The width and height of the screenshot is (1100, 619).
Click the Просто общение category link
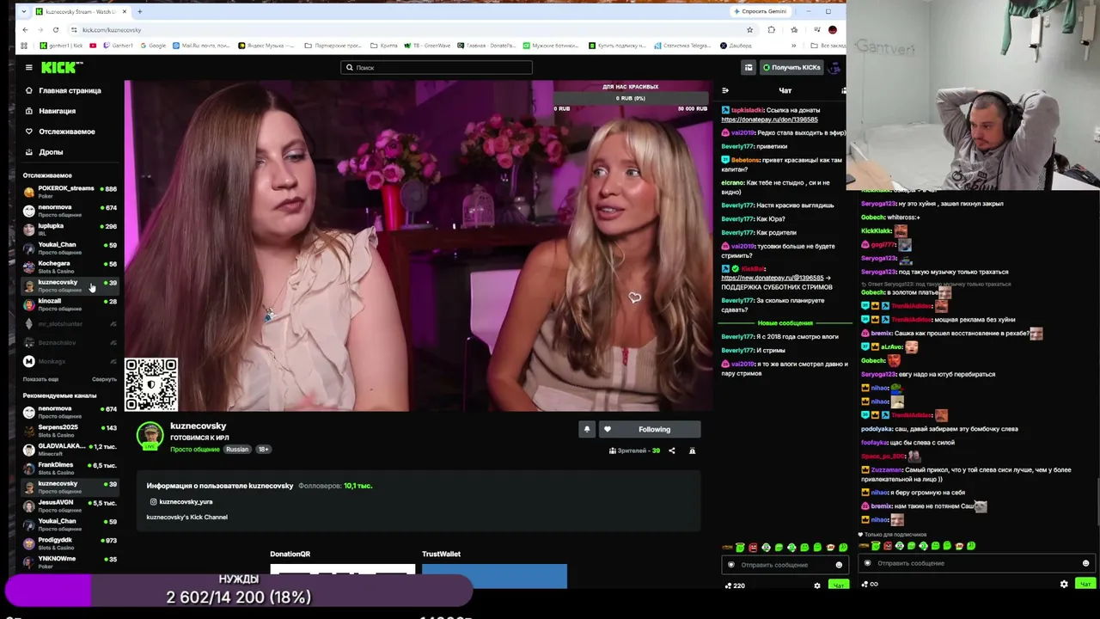[195, 450]
